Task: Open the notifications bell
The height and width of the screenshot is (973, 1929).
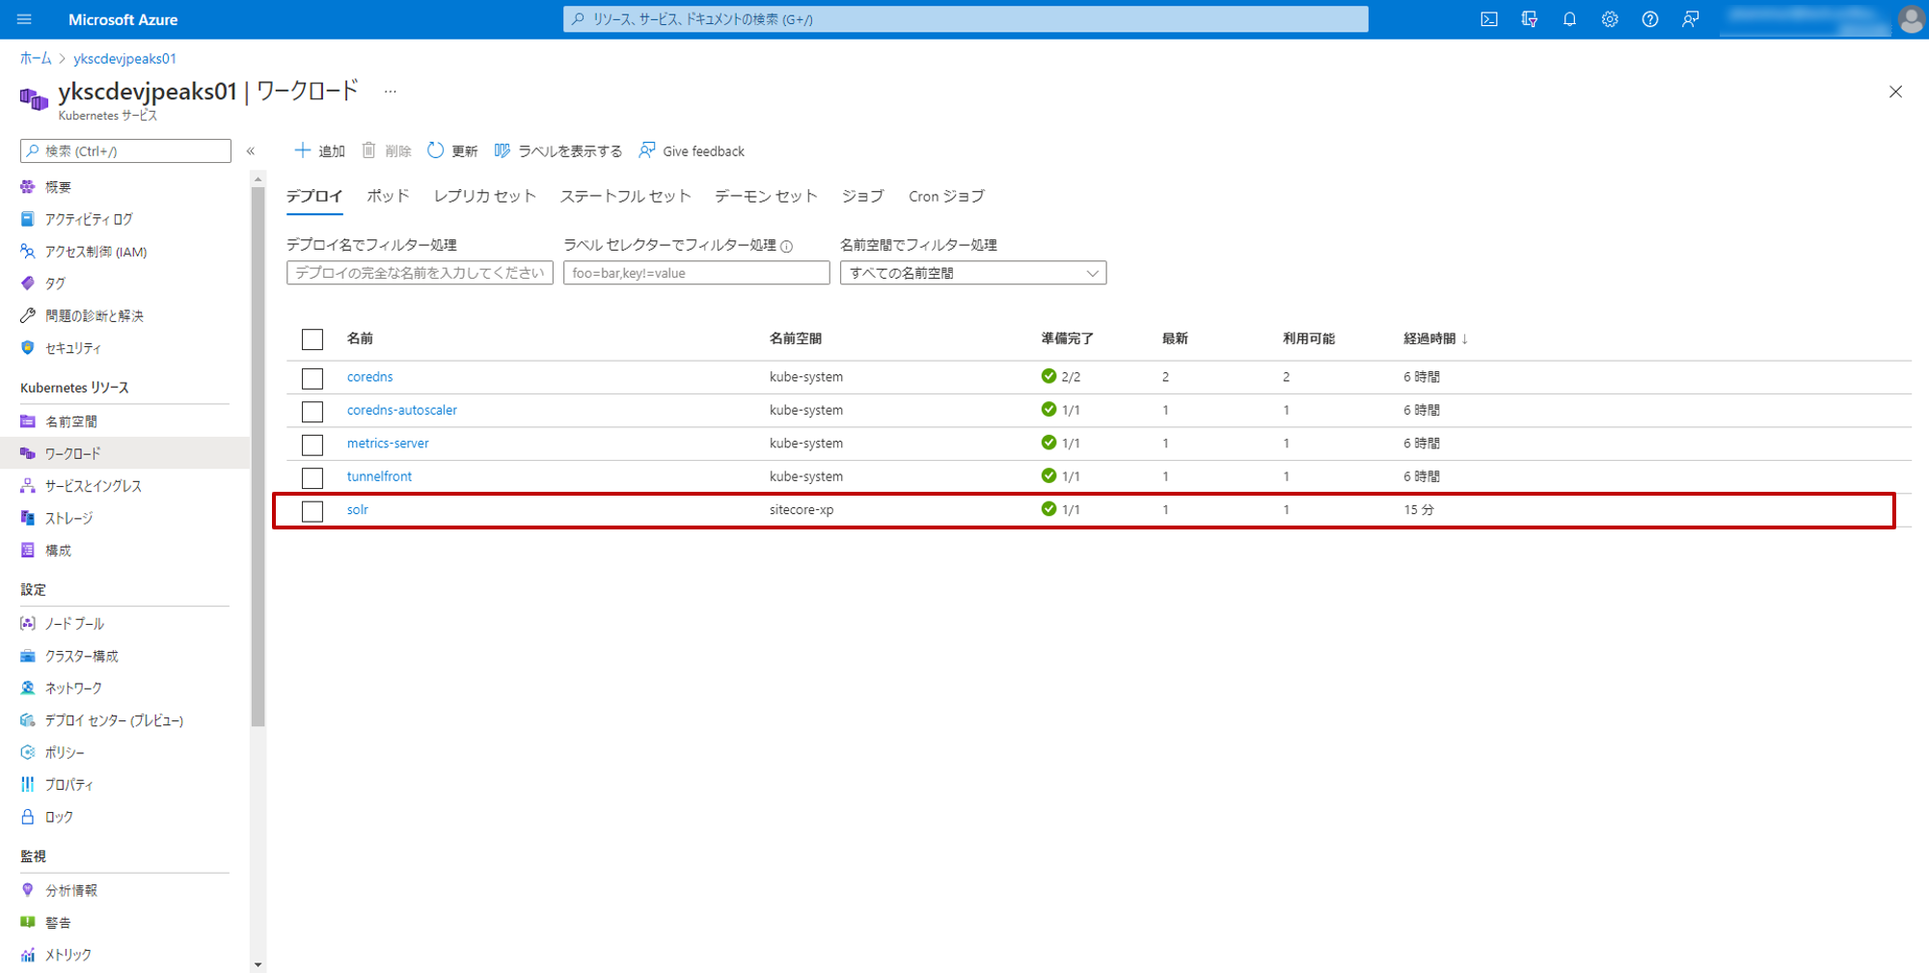Action: (1569, 19)
